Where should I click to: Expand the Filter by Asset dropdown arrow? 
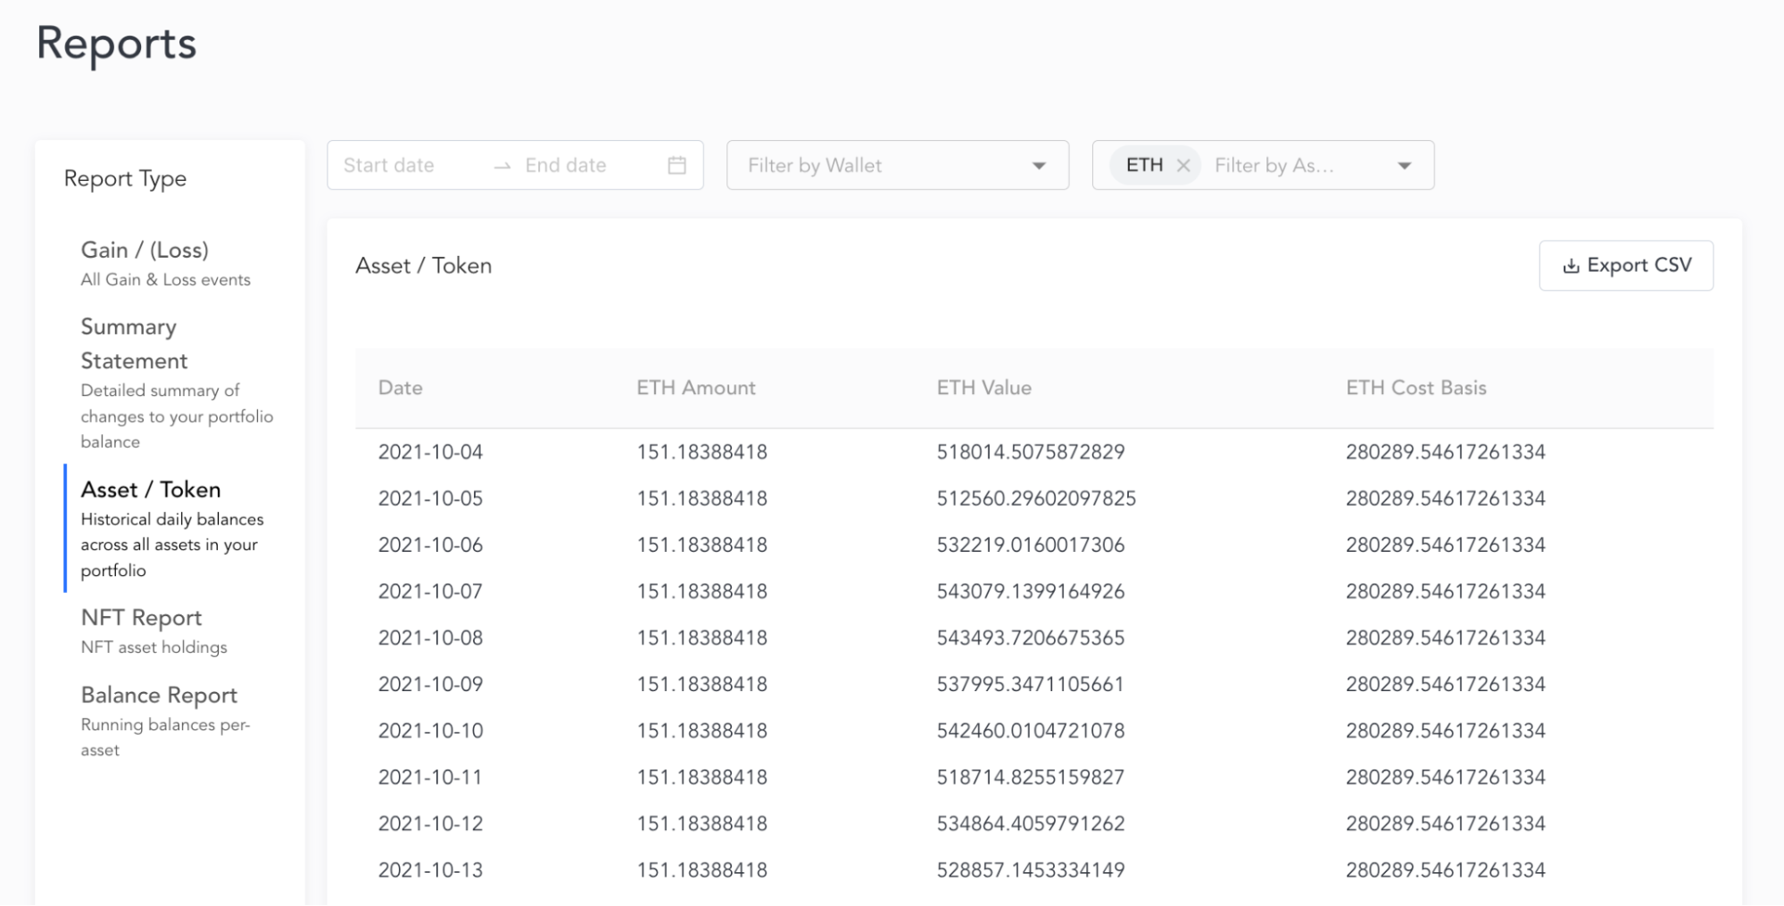click(1404, 166)
